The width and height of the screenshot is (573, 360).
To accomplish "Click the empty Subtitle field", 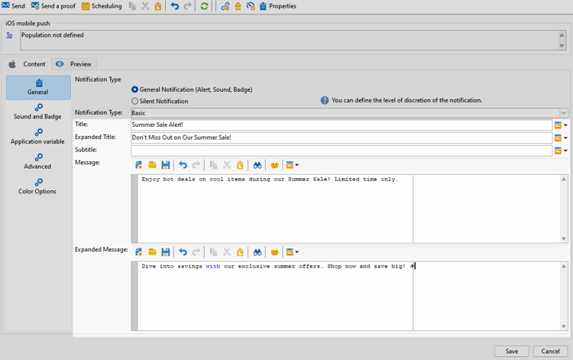I will click(x=342, y=151).
